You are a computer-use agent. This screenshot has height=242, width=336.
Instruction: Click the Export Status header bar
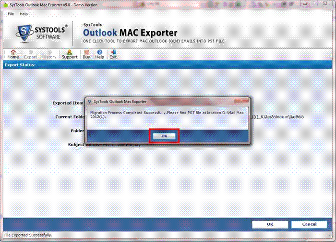[168, 65]
